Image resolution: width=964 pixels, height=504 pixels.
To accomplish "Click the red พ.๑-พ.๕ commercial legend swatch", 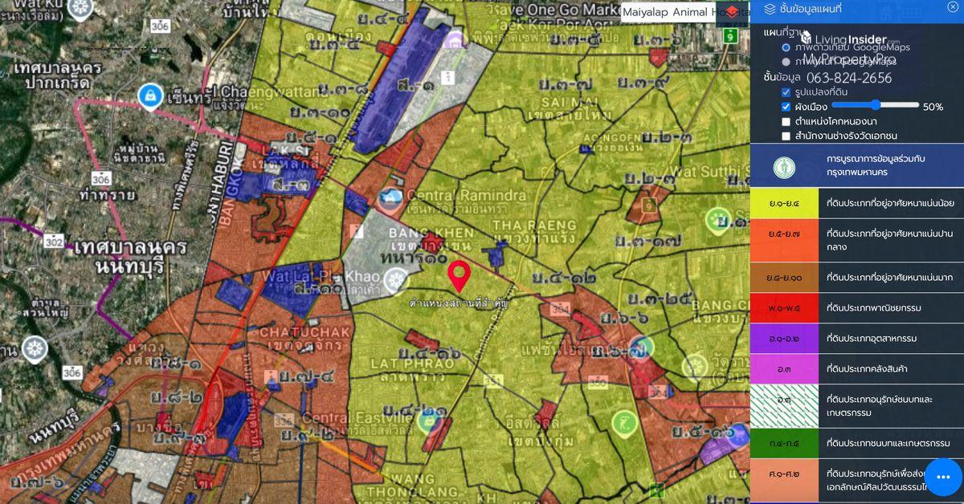I will 783,307.
